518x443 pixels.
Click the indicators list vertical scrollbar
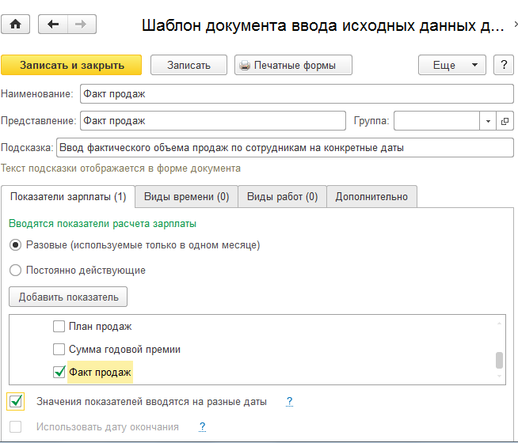click(499, 360)
